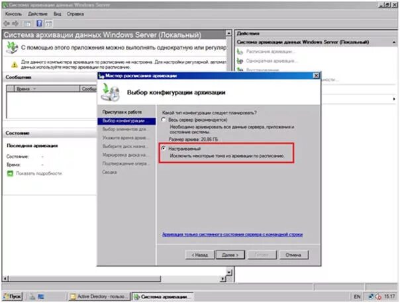Click the back arrow toolbar icon

pyautogui.click(x=7, y=23)
